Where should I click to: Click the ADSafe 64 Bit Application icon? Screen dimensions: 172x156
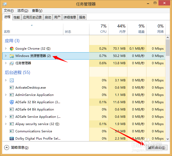click(12, 109)
